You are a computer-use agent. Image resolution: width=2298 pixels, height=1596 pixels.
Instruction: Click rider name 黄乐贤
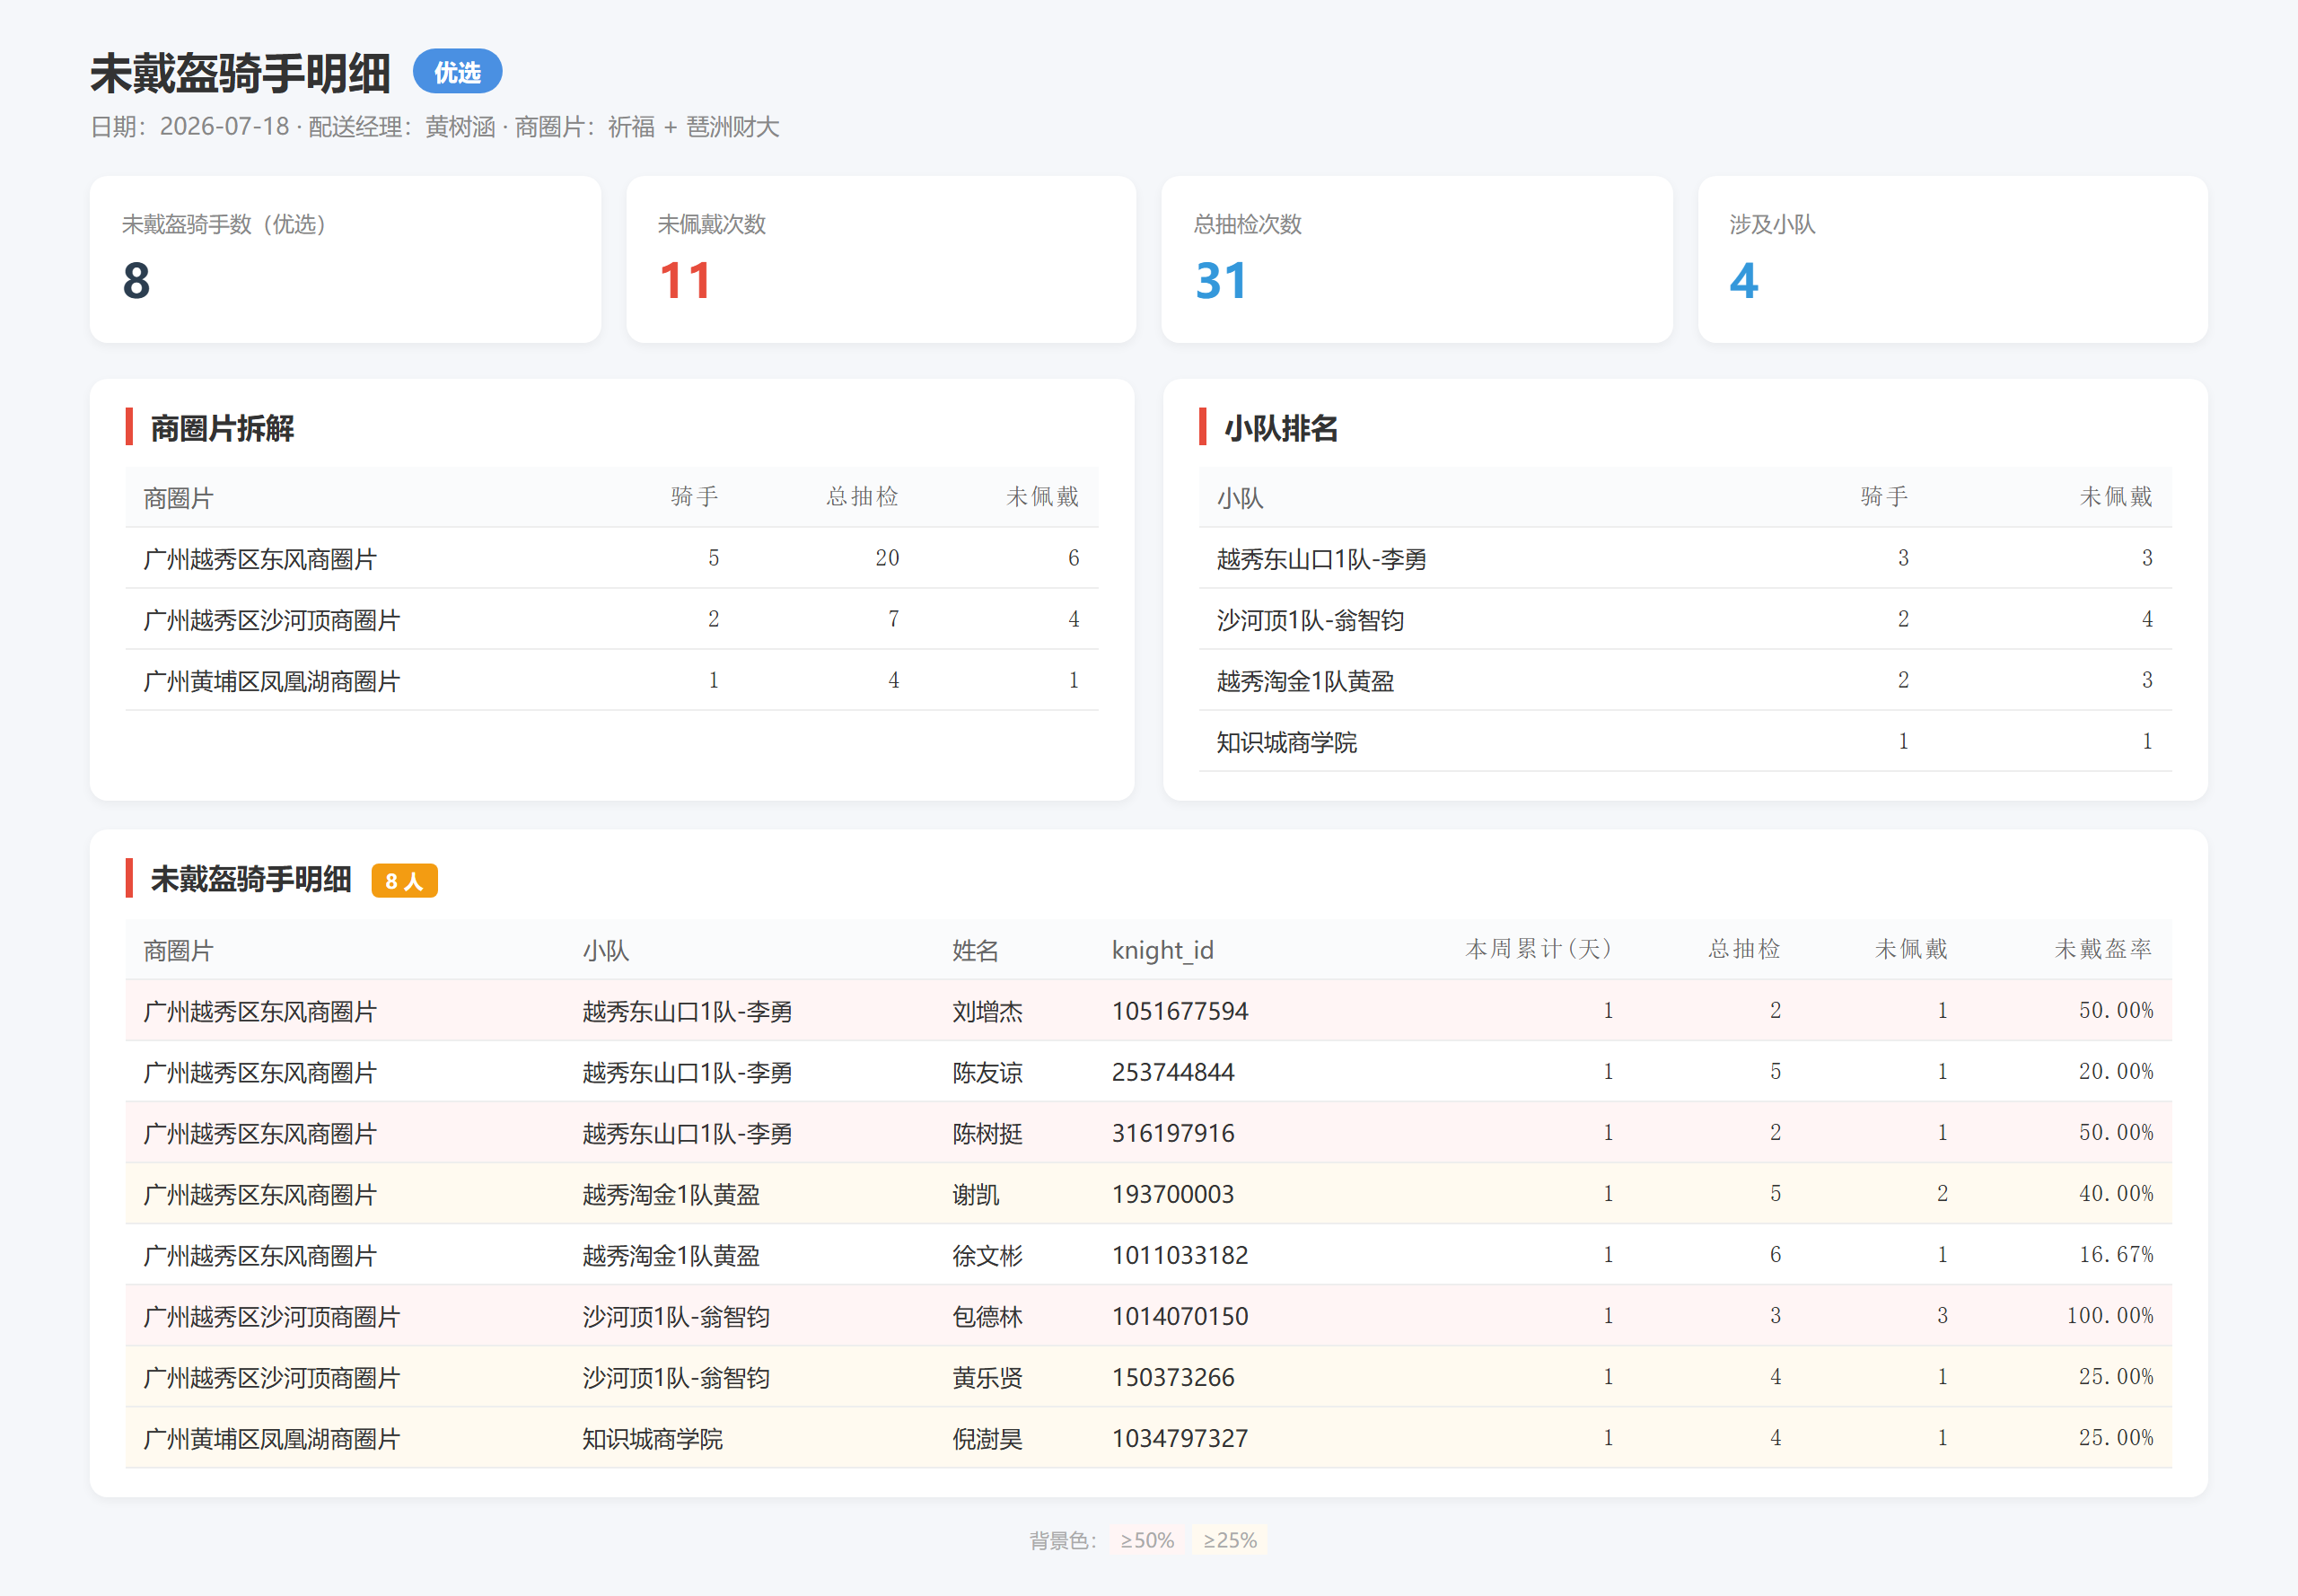pos(987,1377)
